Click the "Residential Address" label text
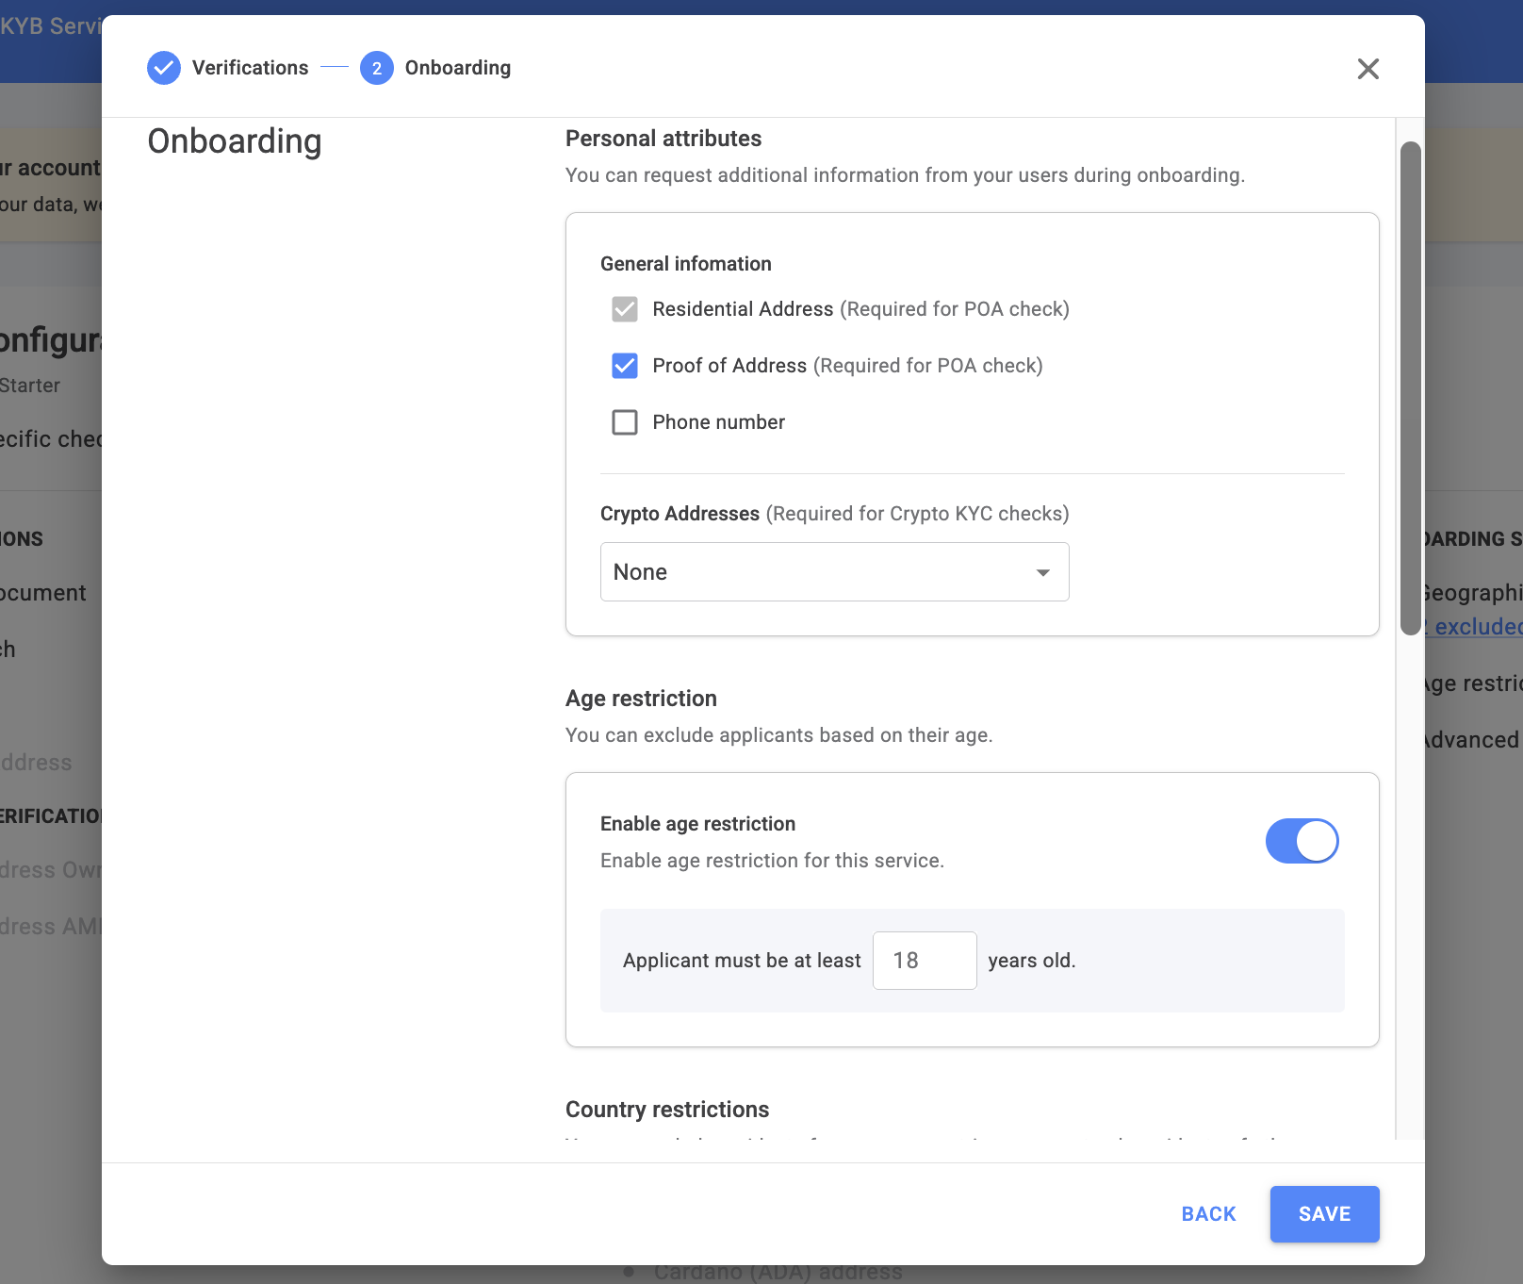 pyautogui.click(x=743, y=309)
